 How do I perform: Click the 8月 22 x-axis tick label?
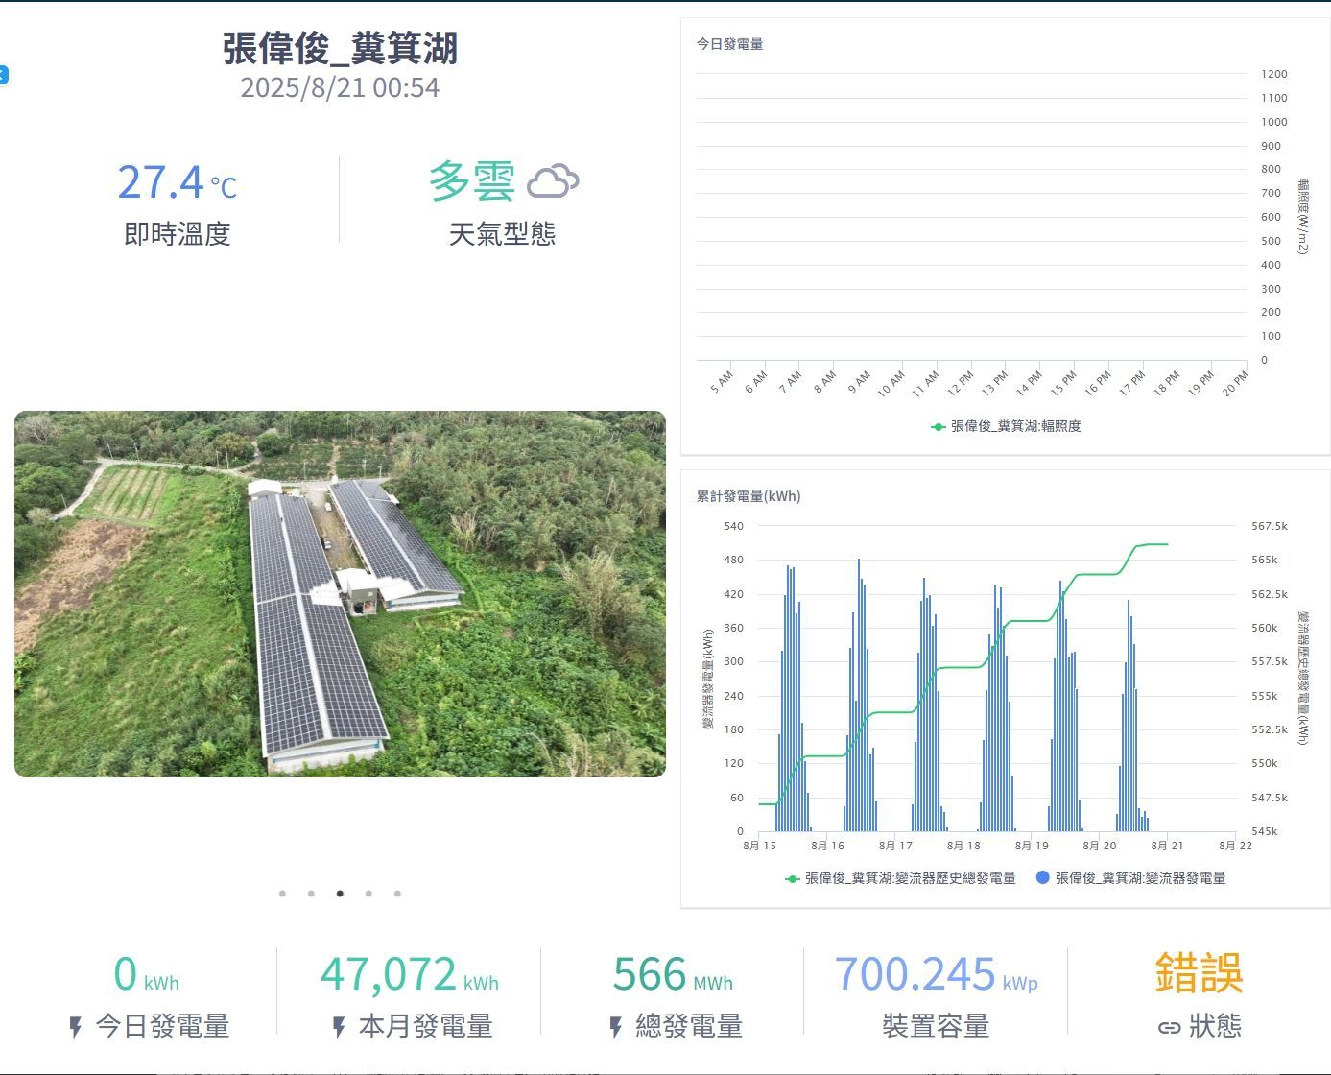1236,846
